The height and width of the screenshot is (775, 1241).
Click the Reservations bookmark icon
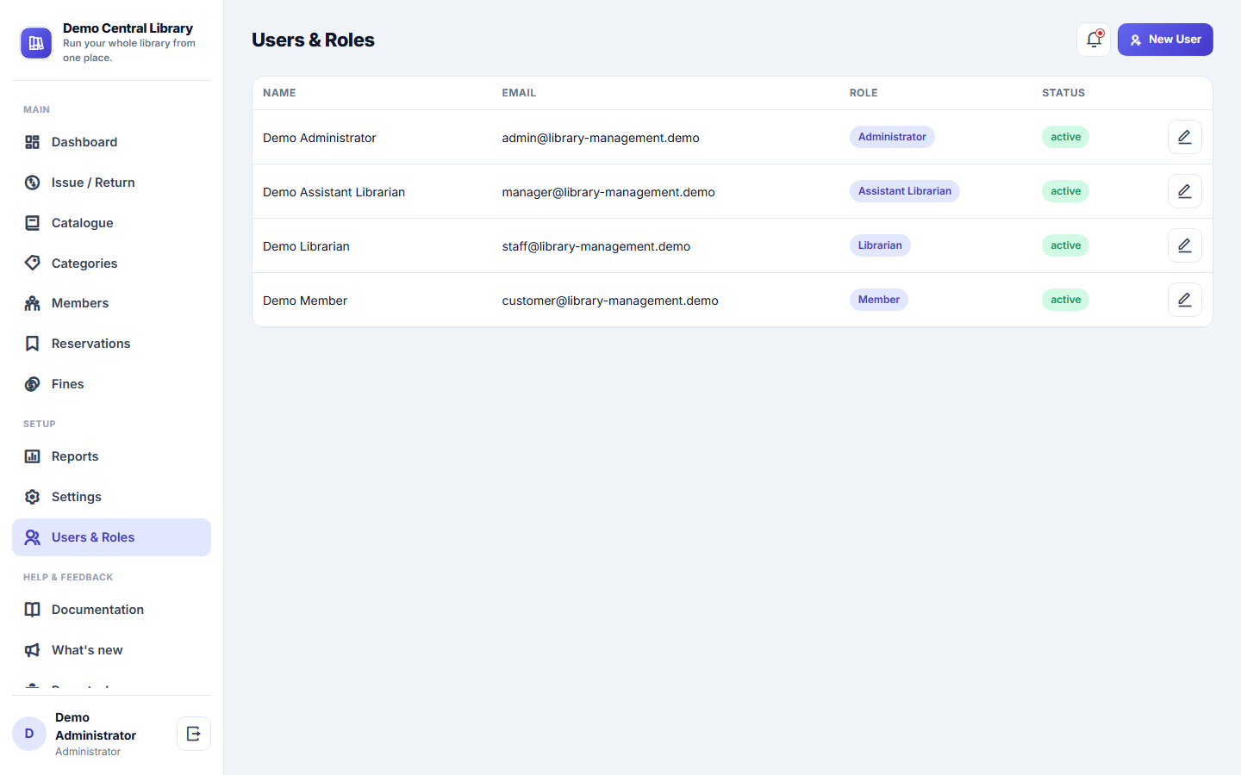pos(33,344)
